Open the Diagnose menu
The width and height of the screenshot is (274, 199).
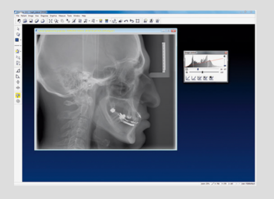pyautogui.click(x=44, y=16)
